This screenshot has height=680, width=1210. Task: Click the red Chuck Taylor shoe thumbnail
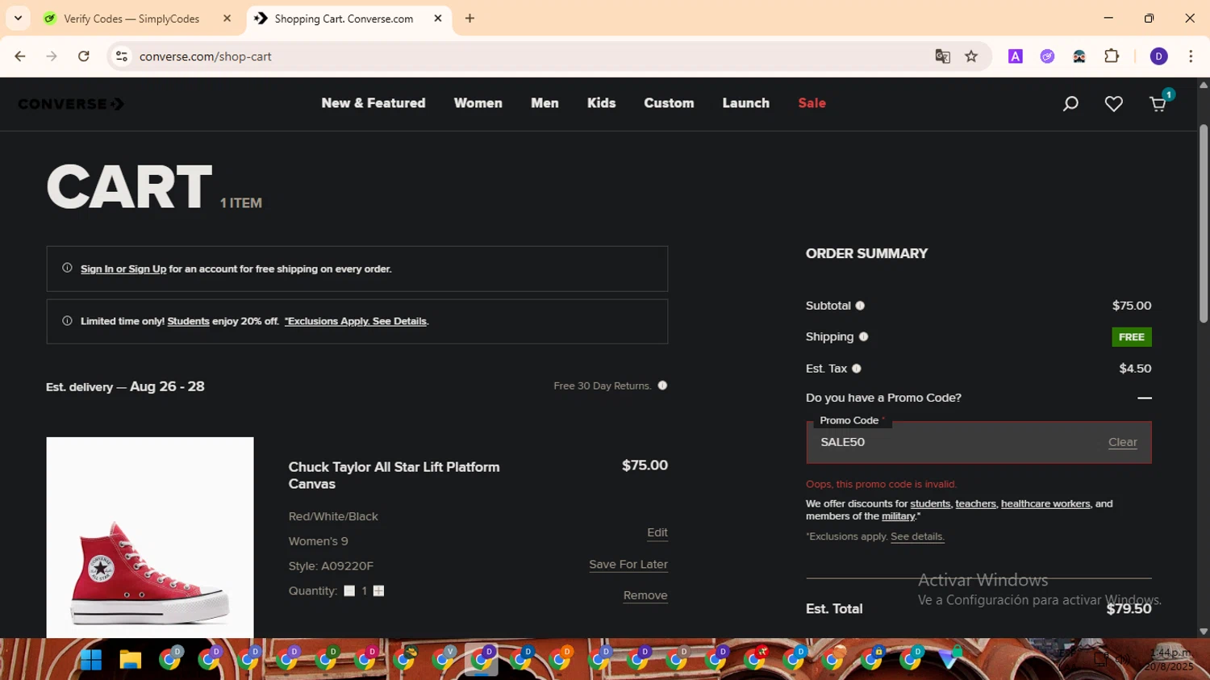click(x=150, y=538)
